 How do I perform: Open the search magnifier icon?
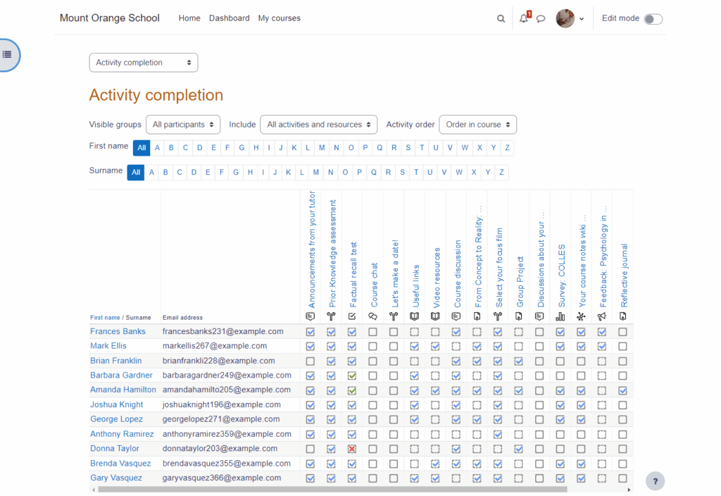click(501, 19)
